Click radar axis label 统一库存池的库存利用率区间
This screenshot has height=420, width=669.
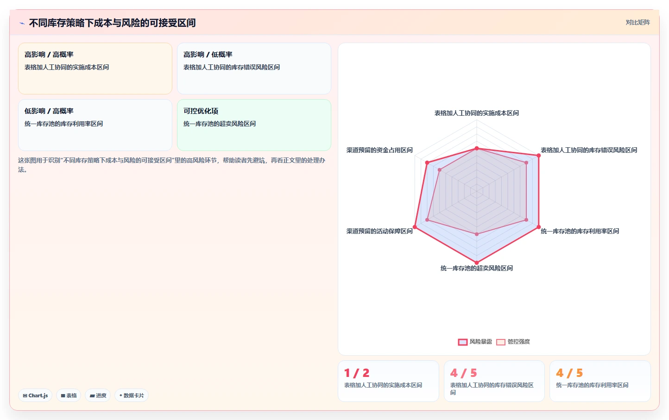pyautogui.click(x=580, y=231)
